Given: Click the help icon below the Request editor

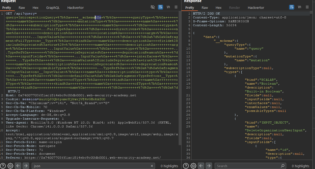Looking at the screenshot, I should [3, 166].
